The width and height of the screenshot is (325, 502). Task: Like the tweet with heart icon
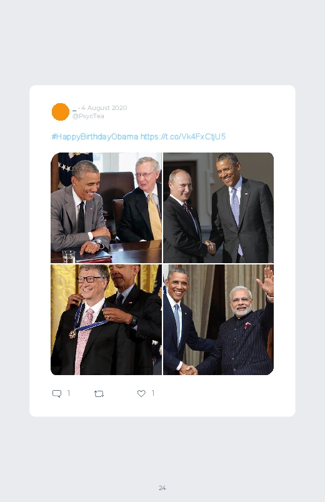click(x=141, y=393)
